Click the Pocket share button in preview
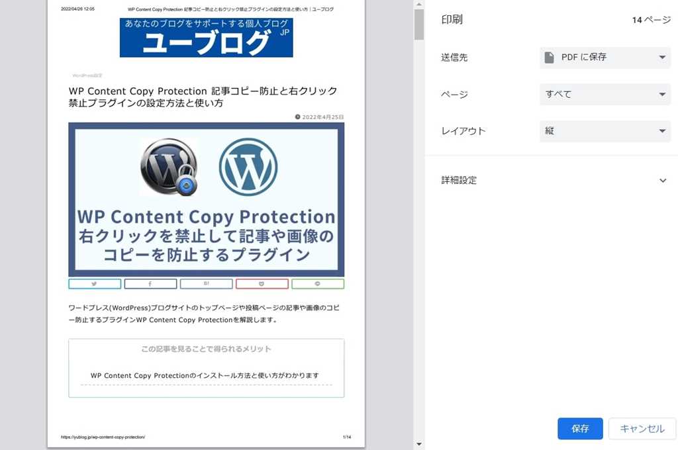The image size is (678, 450). coord(262,284)
